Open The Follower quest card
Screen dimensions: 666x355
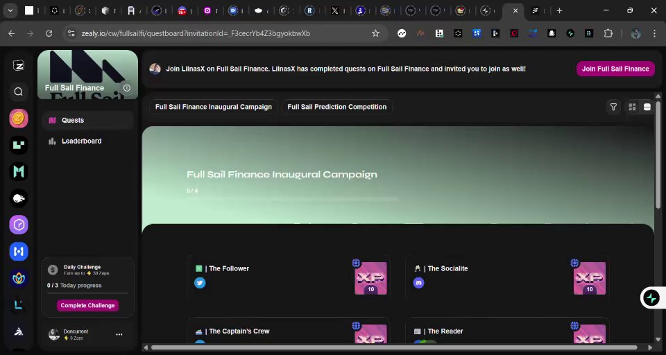coord(289,277)
